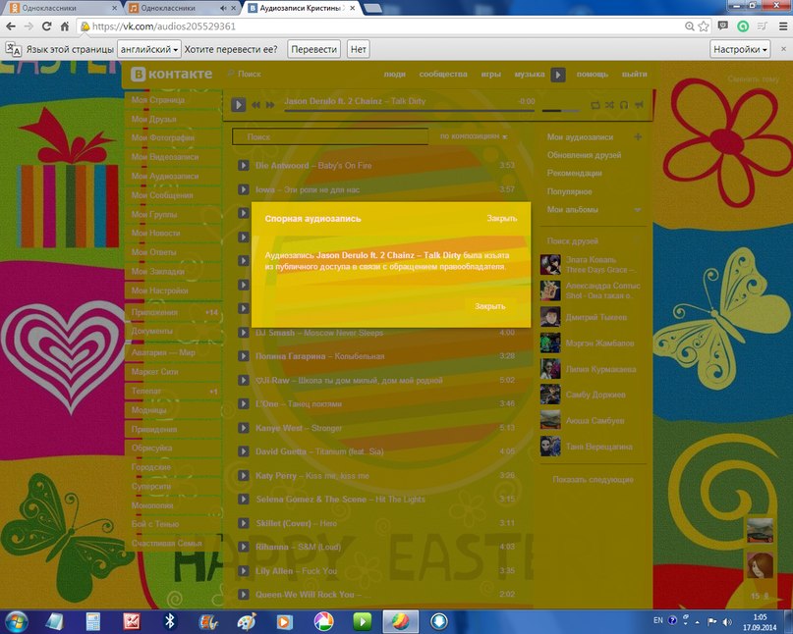Viewport: 793px width, 634px height.
Task: Switch to the second Одноклассники tab playing audio
Action: coord(175,8)
